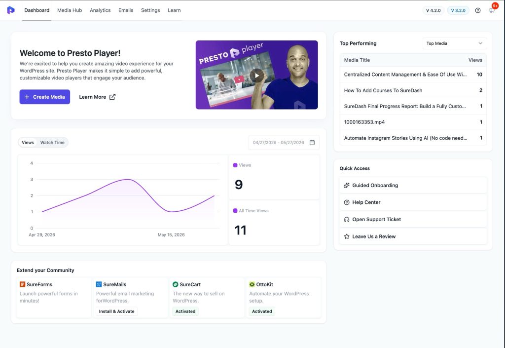Open the Media Hub tab
The image size is (505, 348).
70,10
